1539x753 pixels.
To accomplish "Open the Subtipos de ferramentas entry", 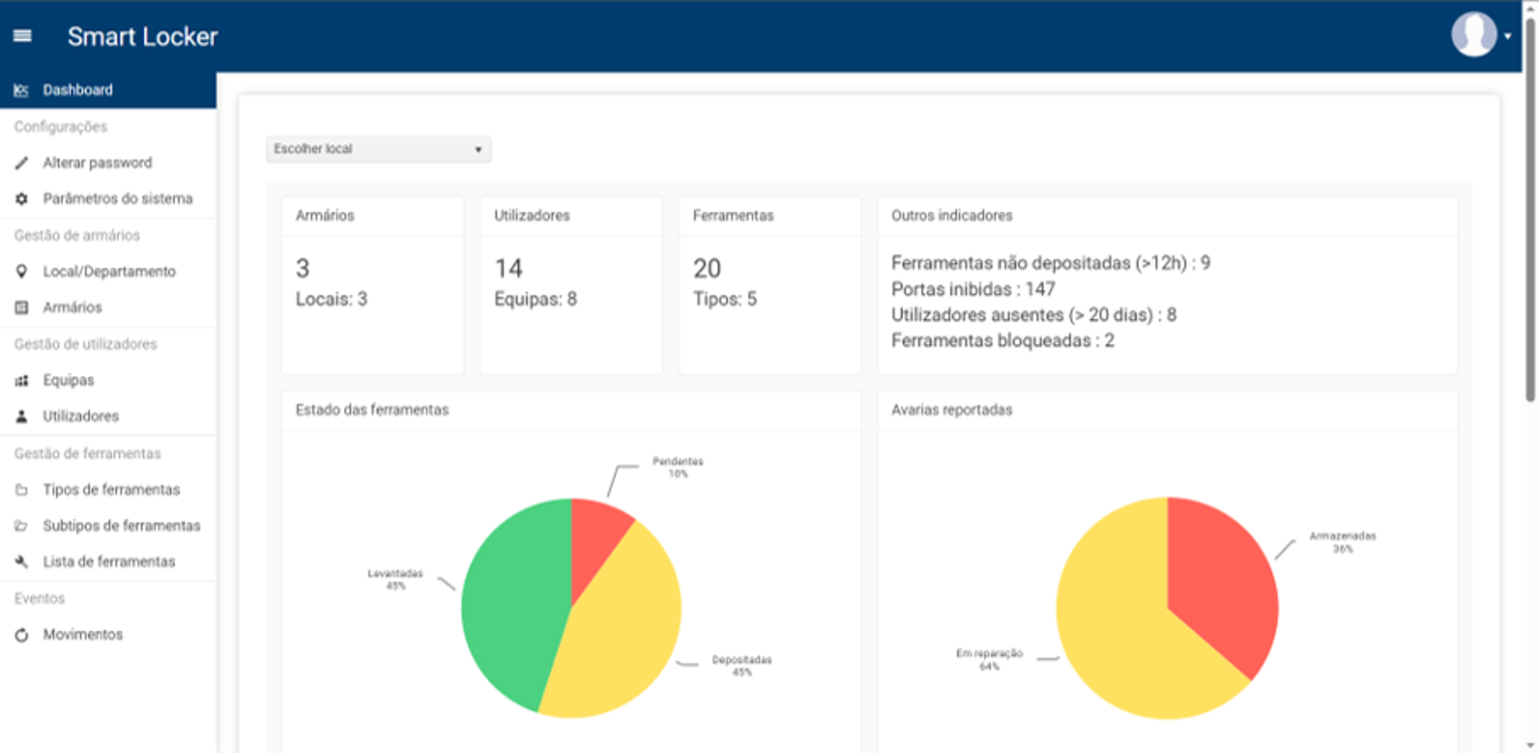I will 121,525.
